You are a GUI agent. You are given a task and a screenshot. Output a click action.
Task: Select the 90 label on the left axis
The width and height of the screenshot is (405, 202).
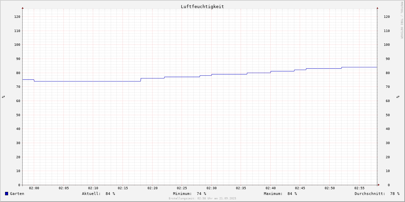[x=18, y=59]
